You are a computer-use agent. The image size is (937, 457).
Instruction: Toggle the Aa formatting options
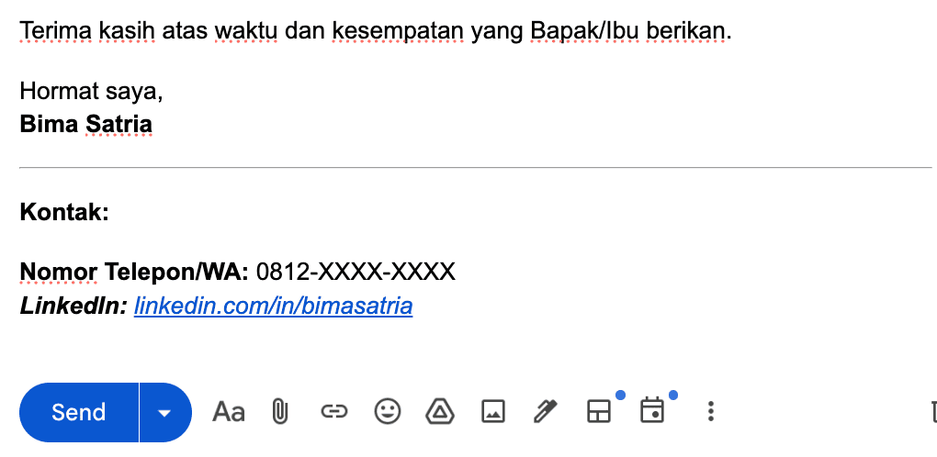[x=229, y=412]
